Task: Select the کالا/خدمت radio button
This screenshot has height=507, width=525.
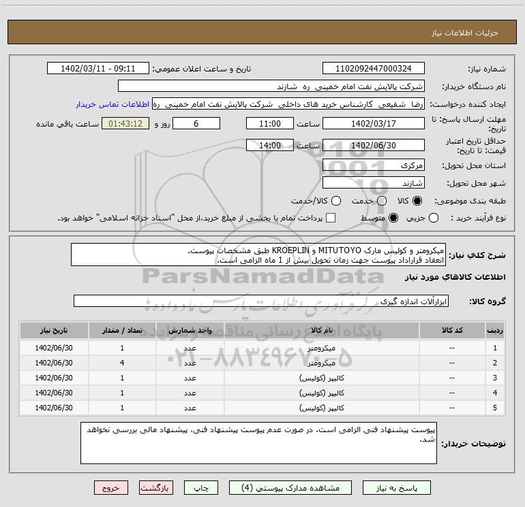Action: [336, 201]
